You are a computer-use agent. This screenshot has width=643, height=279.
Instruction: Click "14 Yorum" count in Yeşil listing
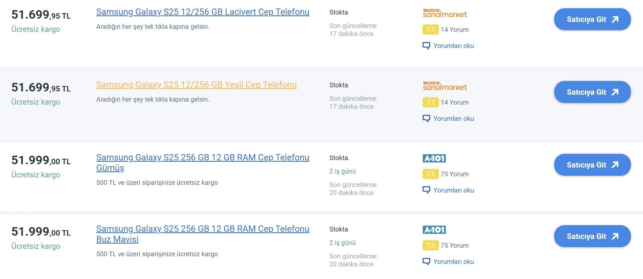click(x=454, y=102)
